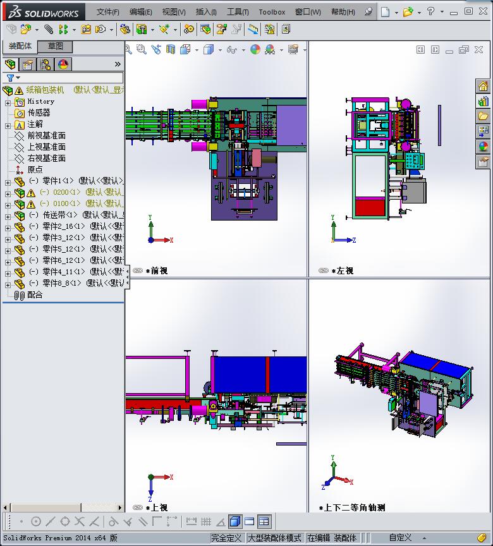Start a New Motion Study

pos(189,29)
